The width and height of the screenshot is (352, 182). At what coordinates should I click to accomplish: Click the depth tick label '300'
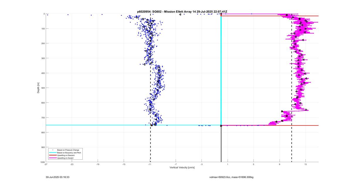(x=43, y=58)
